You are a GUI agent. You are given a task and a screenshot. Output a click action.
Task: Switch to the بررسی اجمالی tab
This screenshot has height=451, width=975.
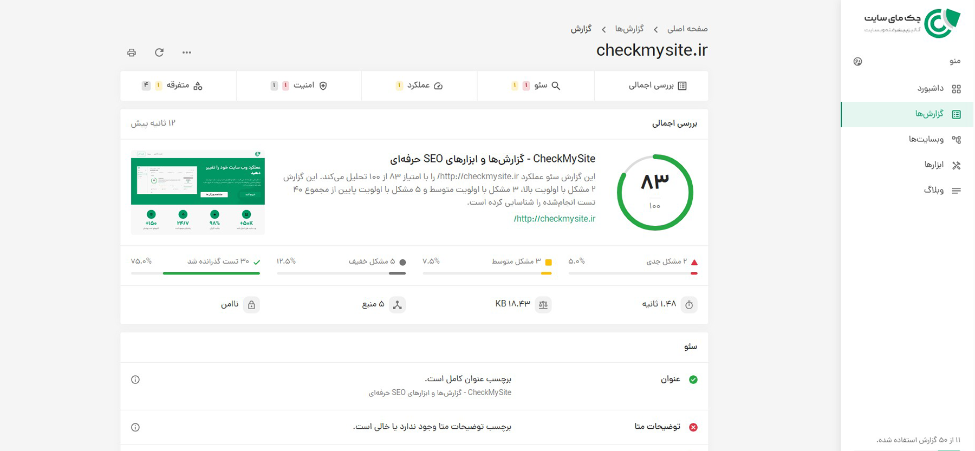coord(651,86)
